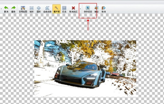Click the red car behind the blue car

tap(115, 74)
